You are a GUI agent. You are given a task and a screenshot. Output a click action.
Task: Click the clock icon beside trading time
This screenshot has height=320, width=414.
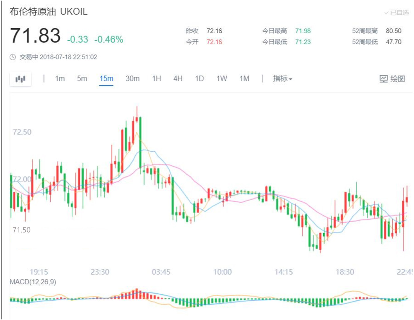point(13,57)
